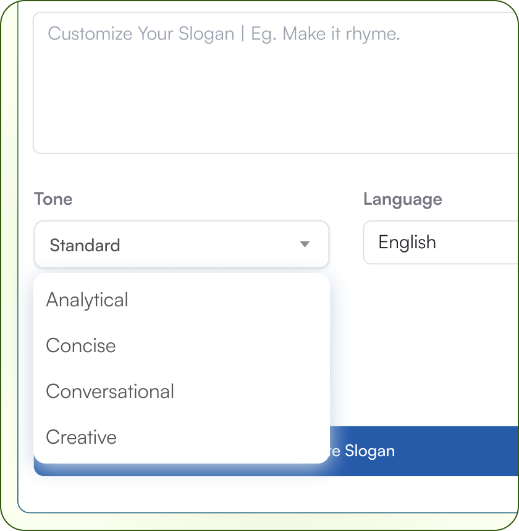Open the Tone combo box showing Standard
Screen dimensions: 519x531
pyautogui.click(x=181, y=244)
